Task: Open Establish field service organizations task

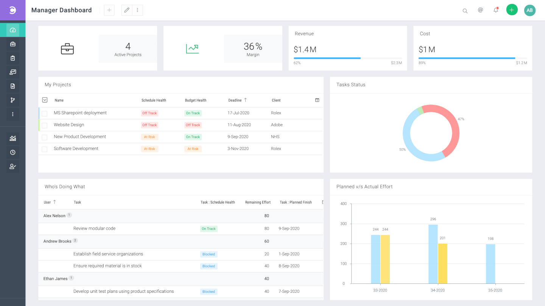Action: (108, 254)
